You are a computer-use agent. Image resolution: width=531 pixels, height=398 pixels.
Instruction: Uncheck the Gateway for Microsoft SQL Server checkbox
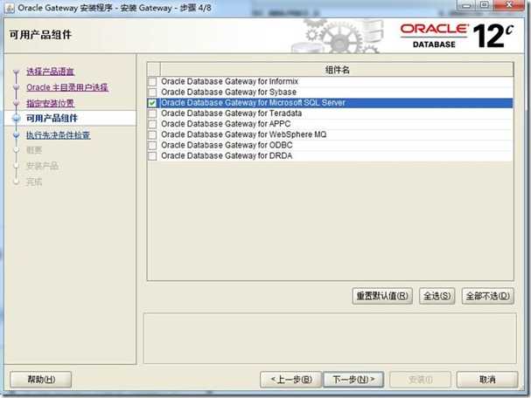click(x=152, y=103)
